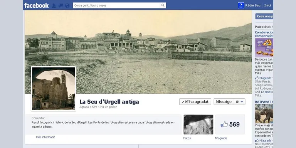This screenshot has height=148, width=296.
Task: Open Ràdio Seu profile avatar
Action: coord(240,5)
